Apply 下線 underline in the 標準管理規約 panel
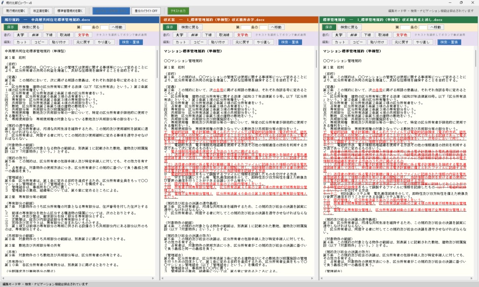479x287 pixels. click(x=368, y=35)
